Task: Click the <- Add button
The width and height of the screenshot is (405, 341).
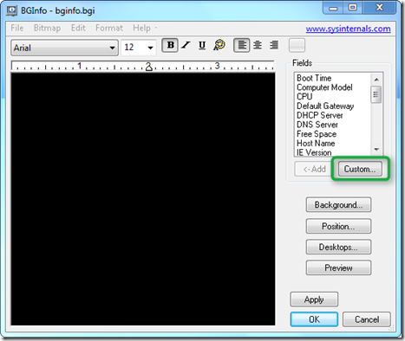Action: [314, 169]
